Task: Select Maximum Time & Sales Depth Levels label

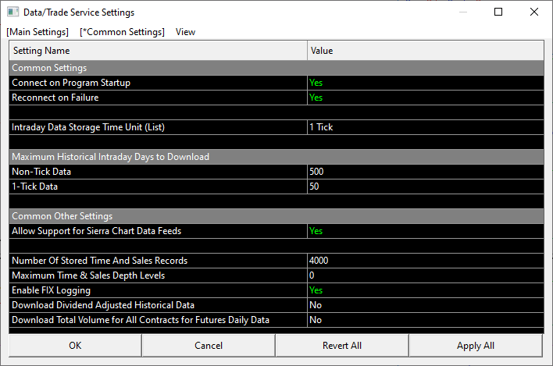Action: click(158, 275)
